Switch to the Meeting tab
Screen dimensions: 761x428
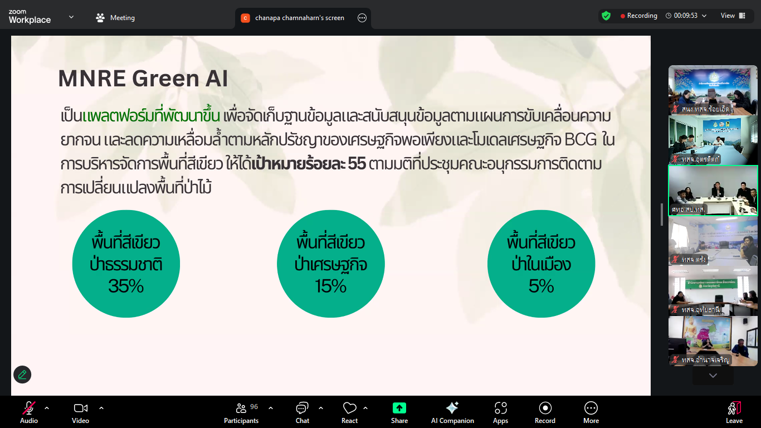coord(116,18)
